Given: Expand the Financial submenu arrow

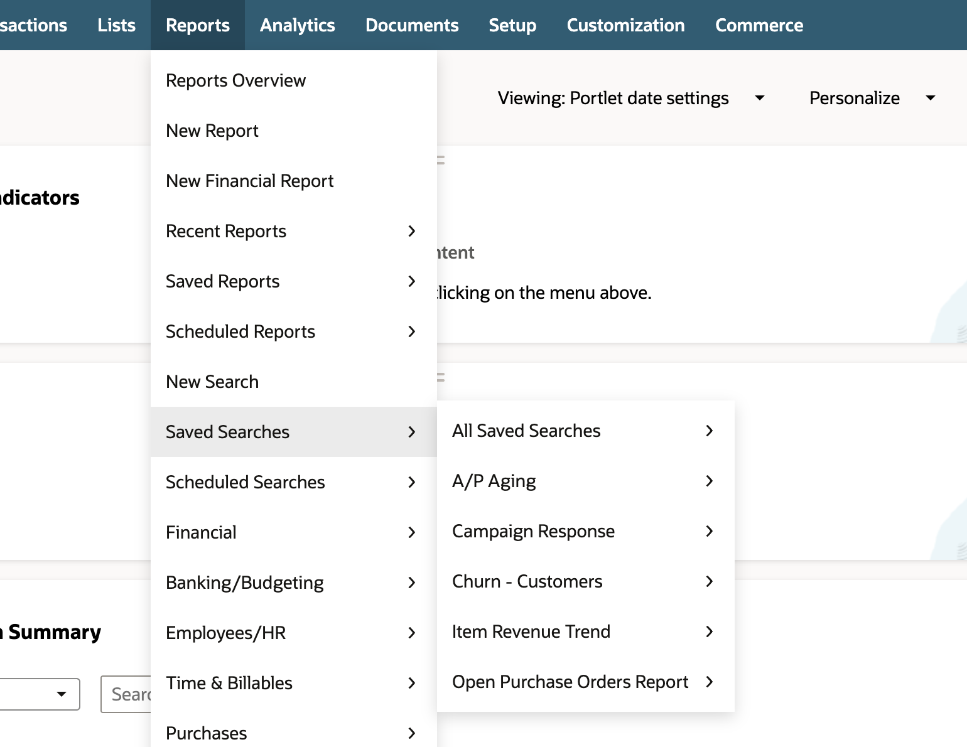Looking at the screenshot, I should pos(412,532).
